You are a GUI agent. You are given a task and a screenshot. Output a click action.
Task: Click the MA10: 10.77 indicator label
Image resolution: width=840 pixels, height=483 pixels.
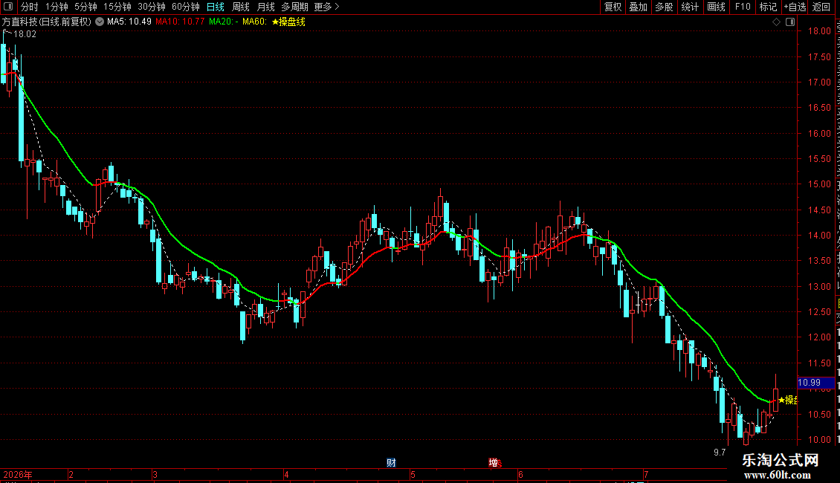point(180,22)
